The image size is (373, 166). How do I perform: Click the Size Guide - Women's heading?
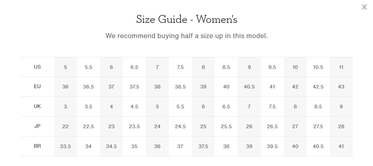point(187,19)
